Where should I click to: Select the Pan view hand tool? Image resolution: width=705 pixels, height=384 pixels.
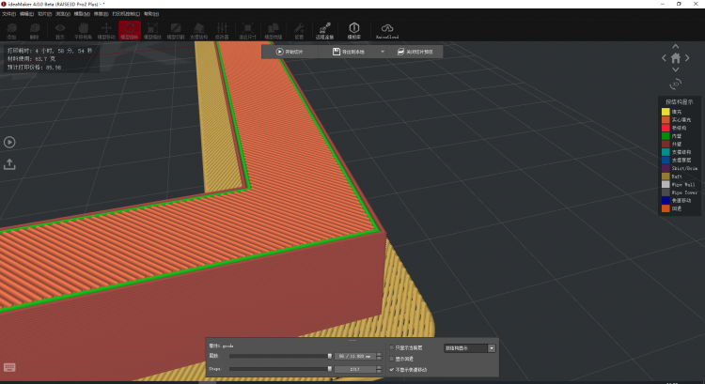[83, 31]
